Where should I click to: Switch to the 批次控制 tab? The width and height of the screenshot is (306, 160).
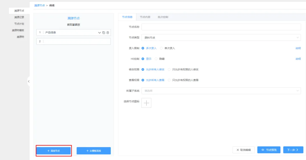[163, 17]
